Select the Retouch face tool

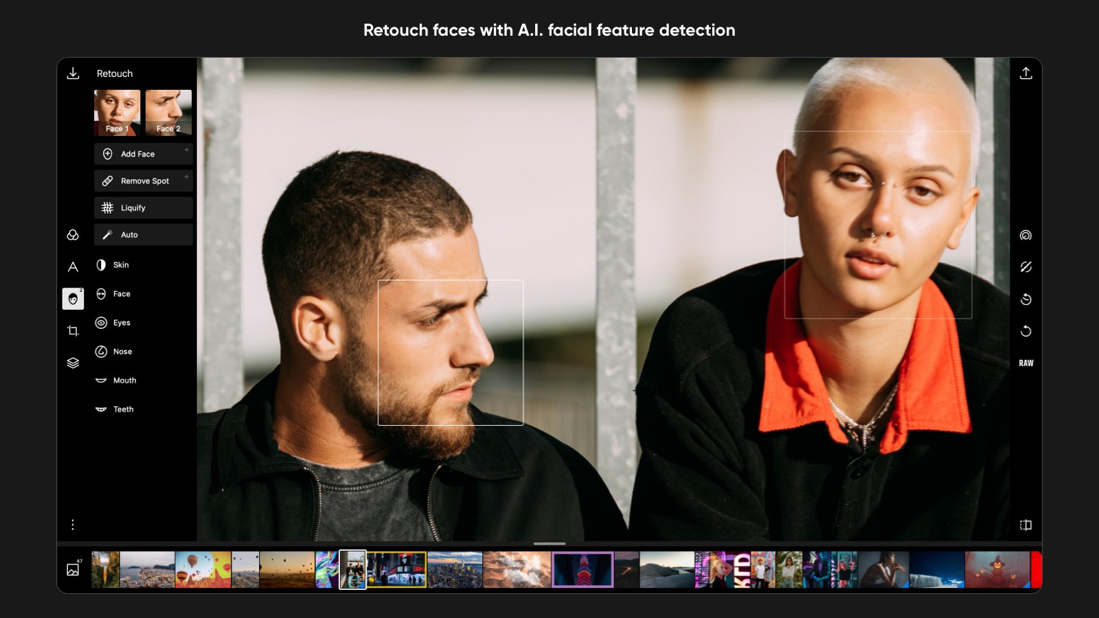73,298
